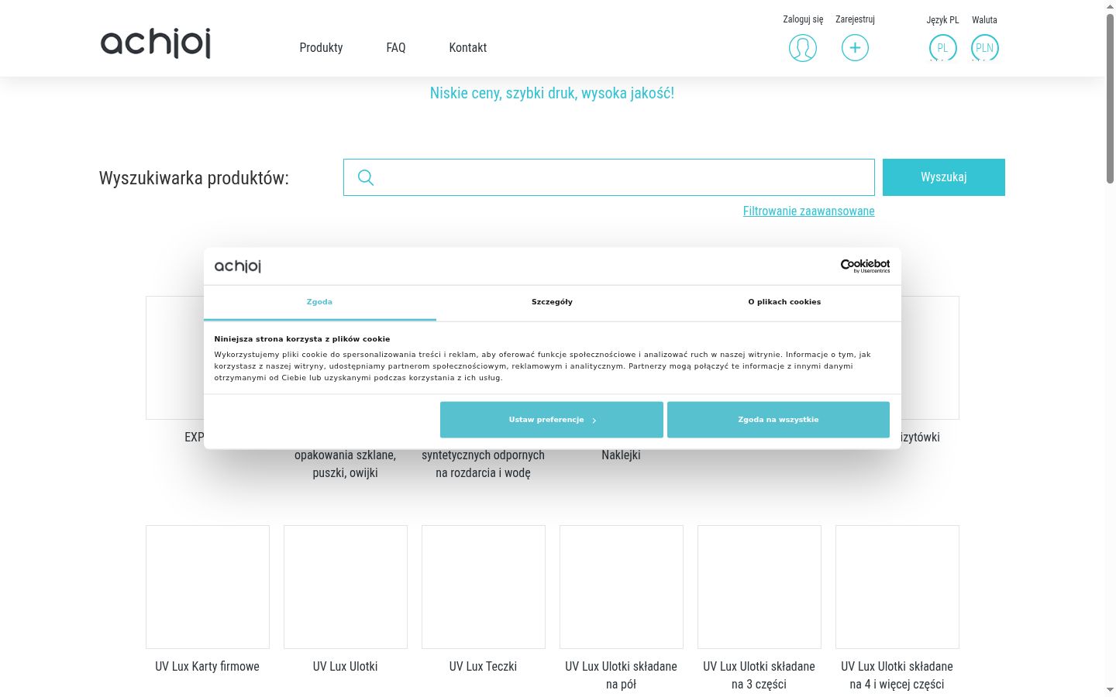Viewport: 1116px width, 697px height.
Task: Switch to O plikach cookies tab
Action: coord(784,302)
